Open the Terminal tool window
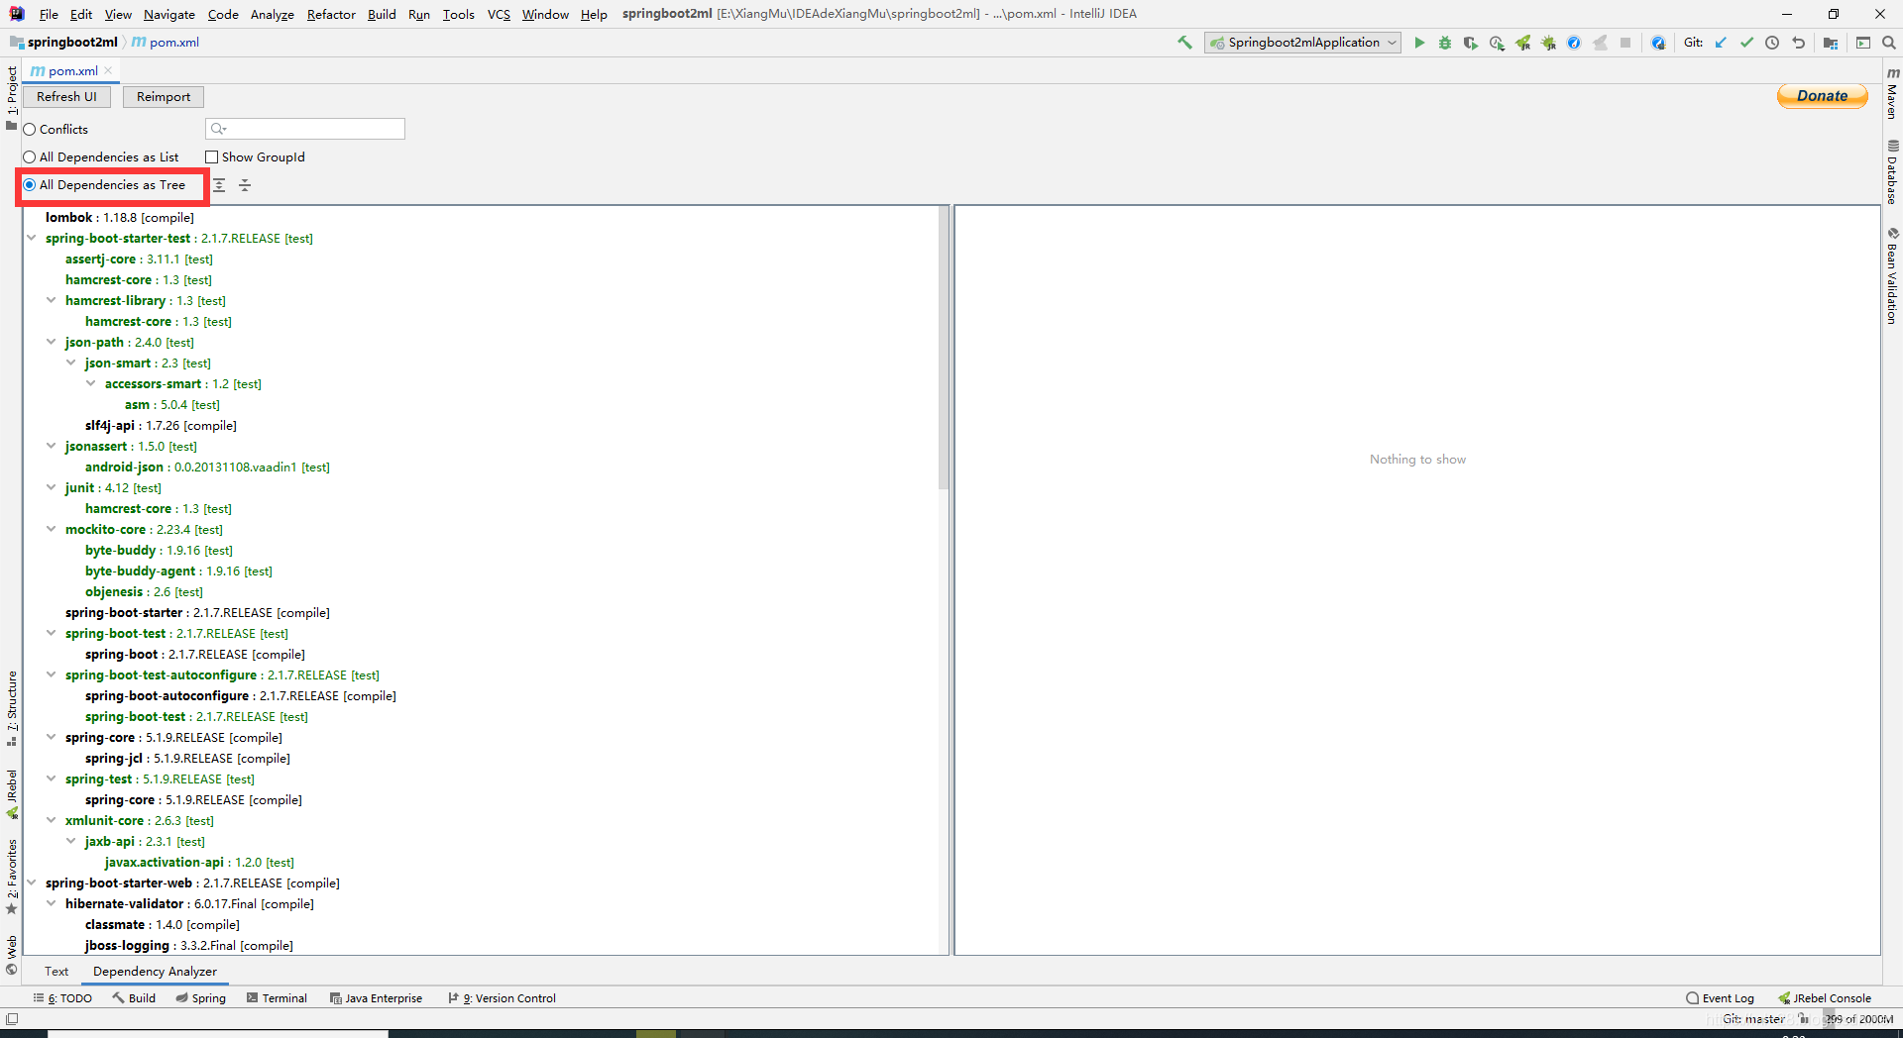Image resolution: width=1903 pixels, height=1038 pixels. point(277,998)
